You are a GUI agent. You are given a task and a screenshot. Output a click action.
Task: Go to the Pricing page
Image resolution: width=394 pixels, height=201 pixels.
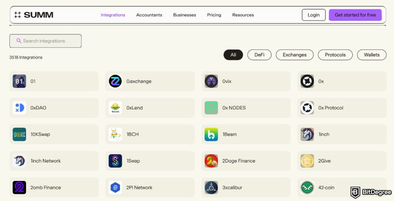(x=214, y=15)
